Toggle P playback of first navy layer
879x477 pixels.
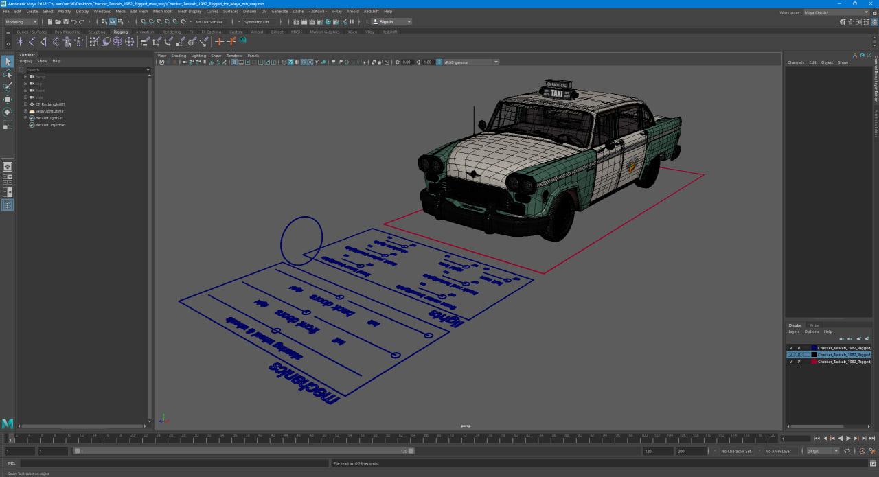(799, 348)
